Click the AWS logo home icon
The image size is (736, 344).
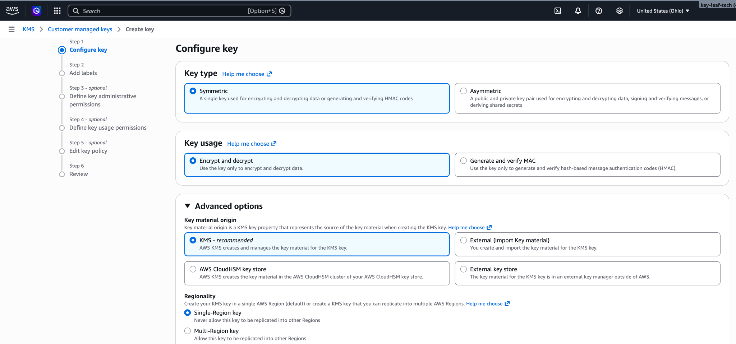coord(12,11)
